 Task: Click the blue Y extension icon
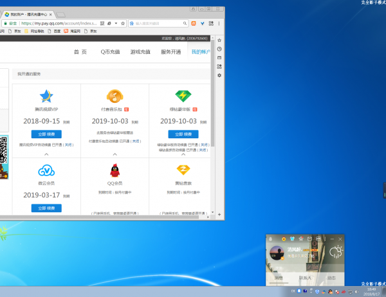coord(203,23)
